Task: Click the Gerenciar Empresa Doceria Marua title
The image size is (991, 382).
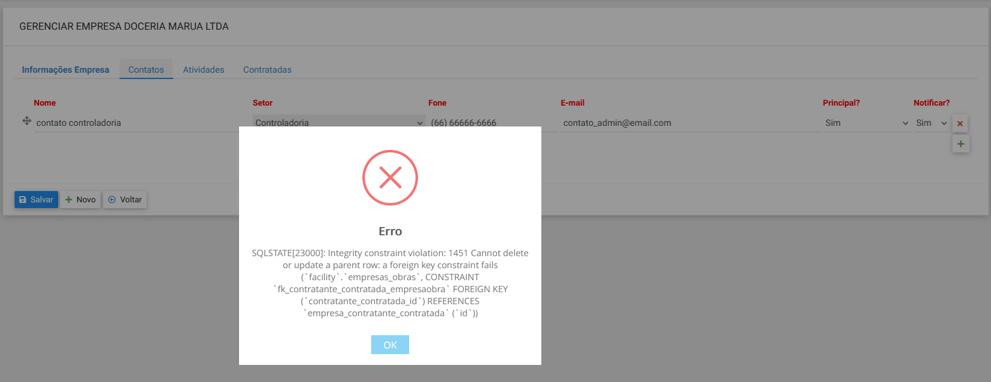Action: click(124, 27)
